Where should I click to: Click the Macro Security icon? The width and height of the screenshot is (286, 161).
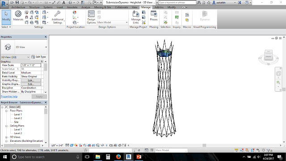click(187, 20)
